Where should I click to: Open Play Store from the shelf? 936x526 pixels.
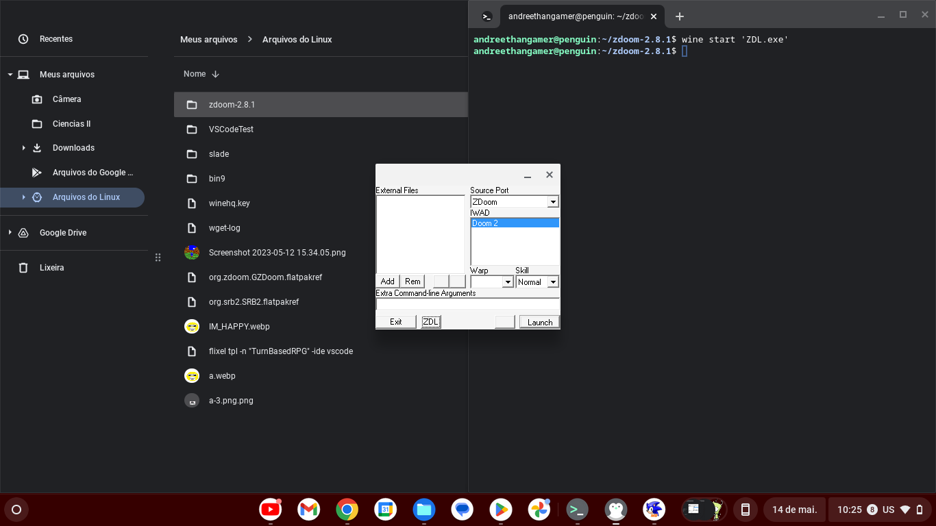pyautogui.click(x=501, y=510)
